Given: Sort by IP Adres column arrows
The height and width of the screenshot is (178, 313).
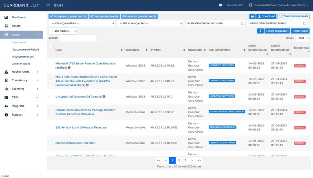Looking at the screenshot, I should [x=184, y=50].
